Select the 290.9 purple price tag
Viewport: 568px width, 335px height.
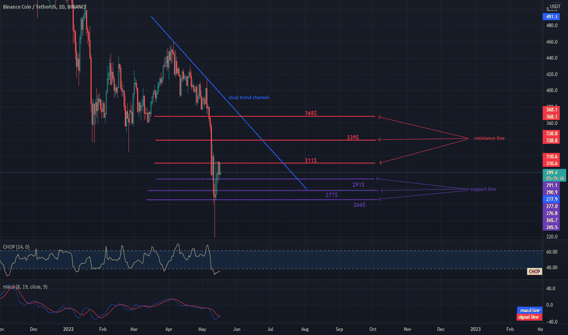(x=552, y=192)
